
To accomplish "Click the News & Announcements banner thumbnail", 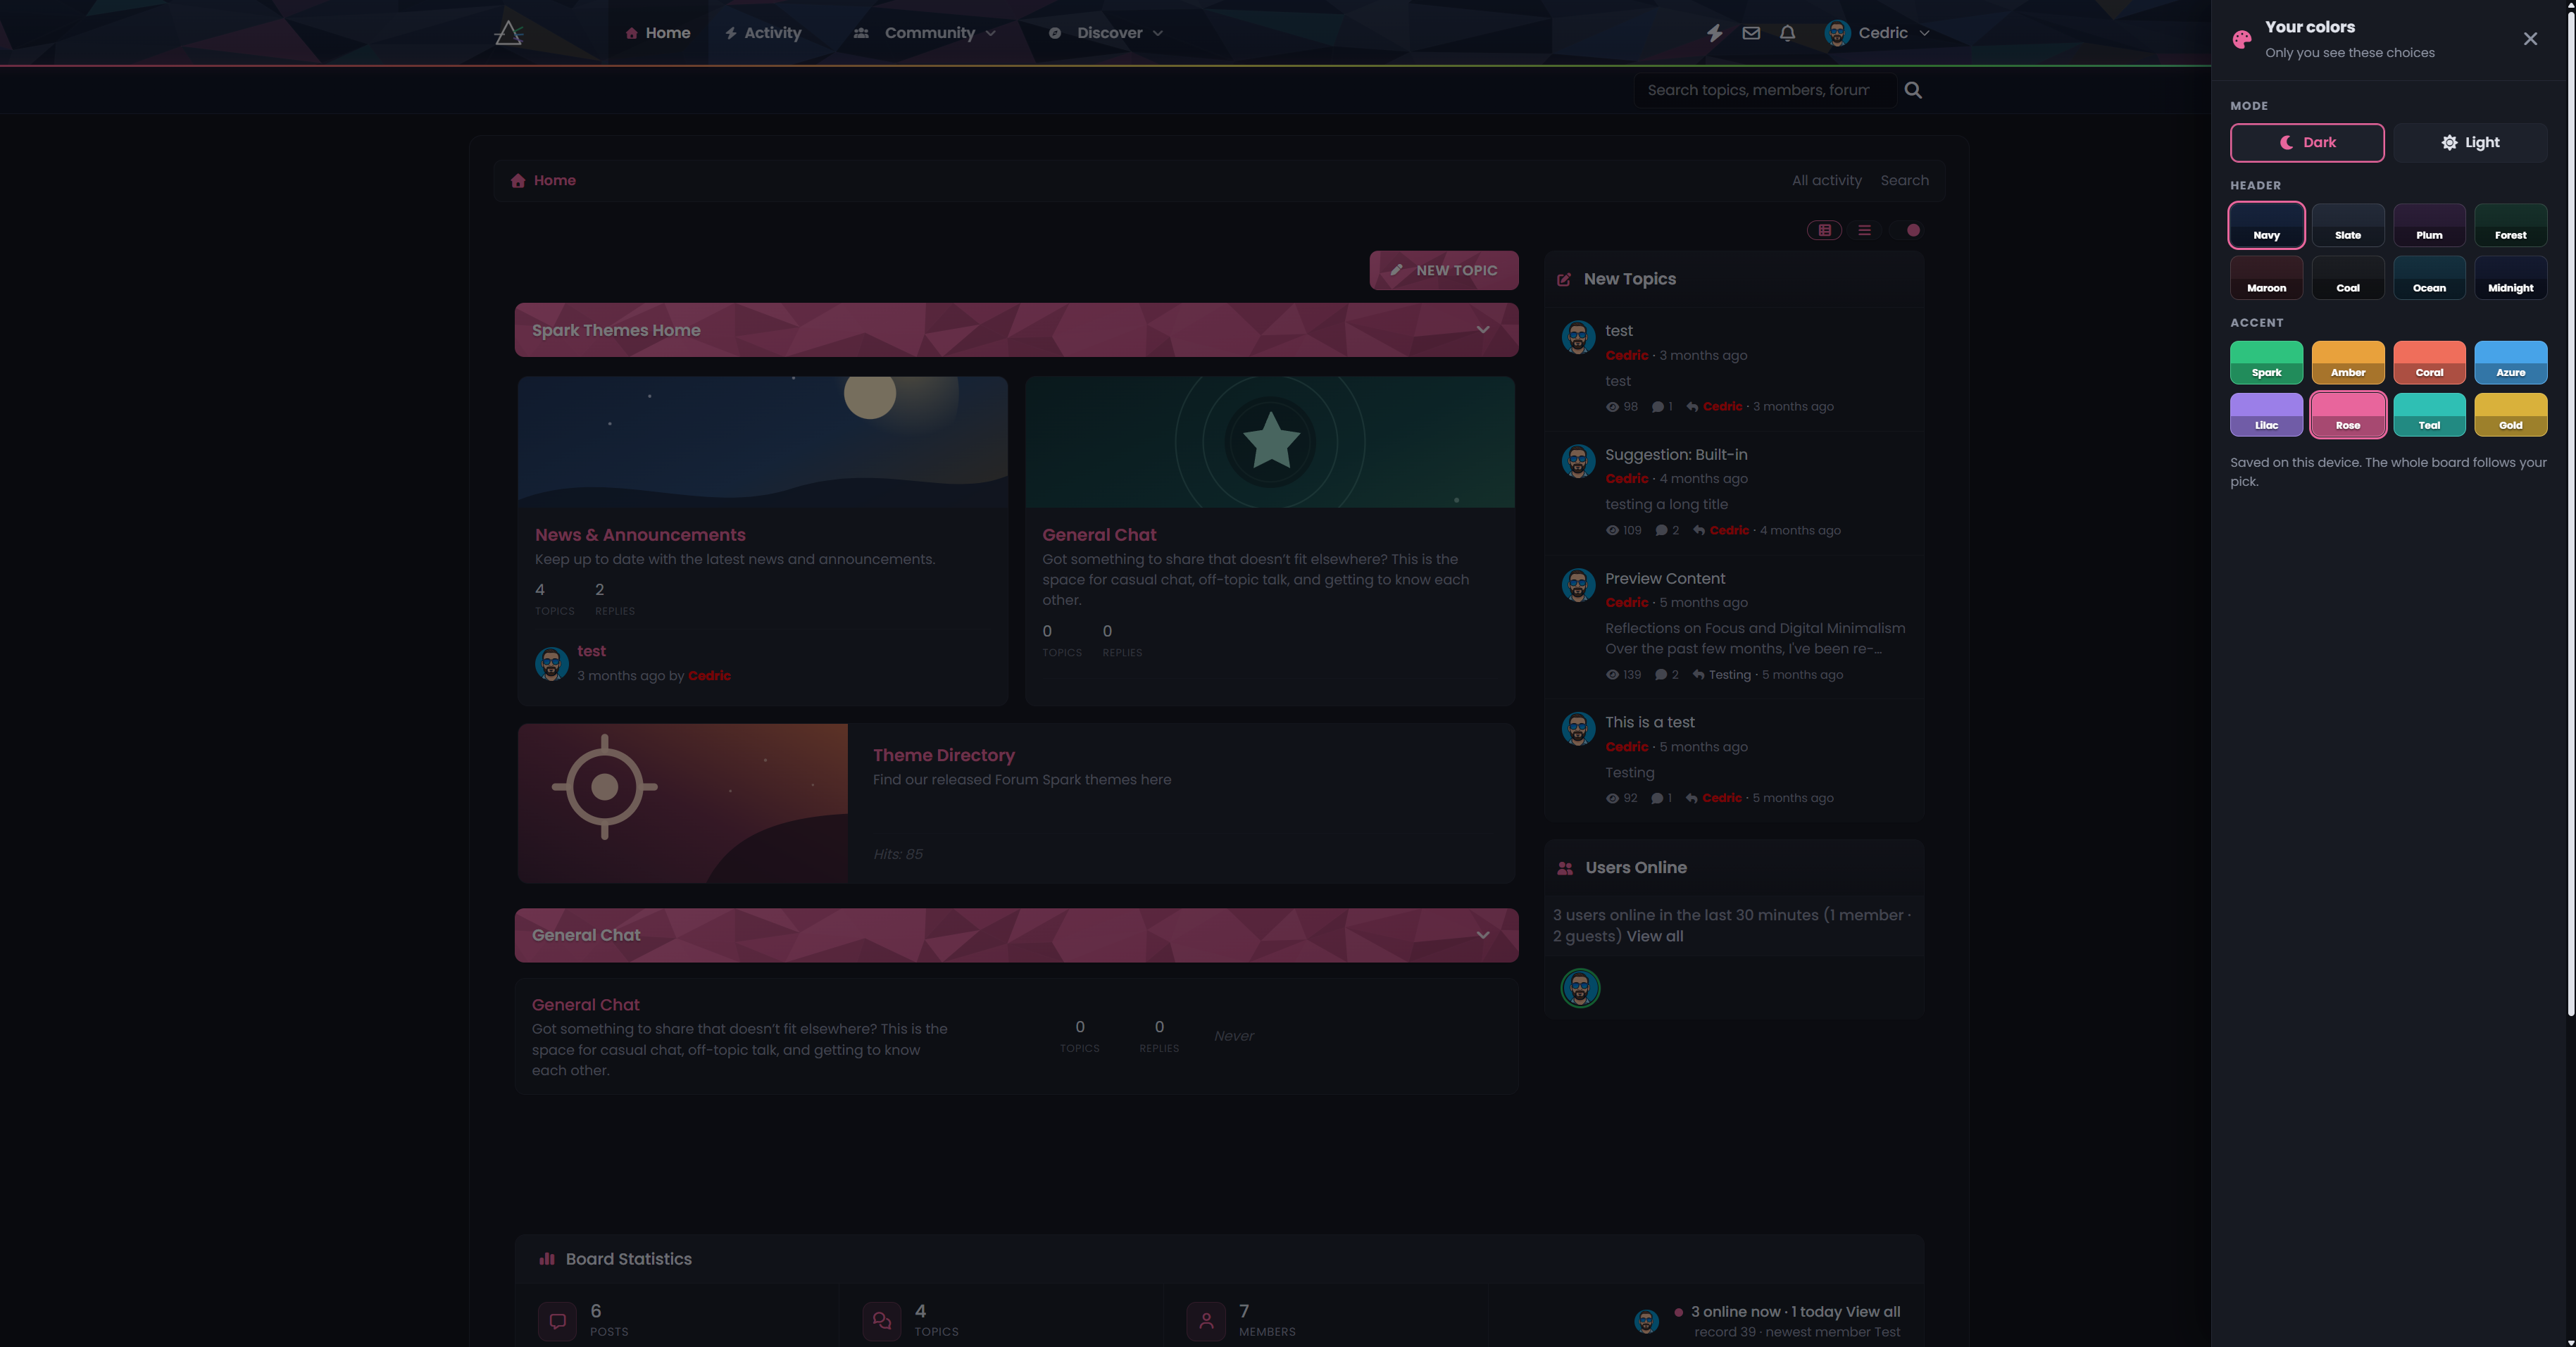I will 762,442.
